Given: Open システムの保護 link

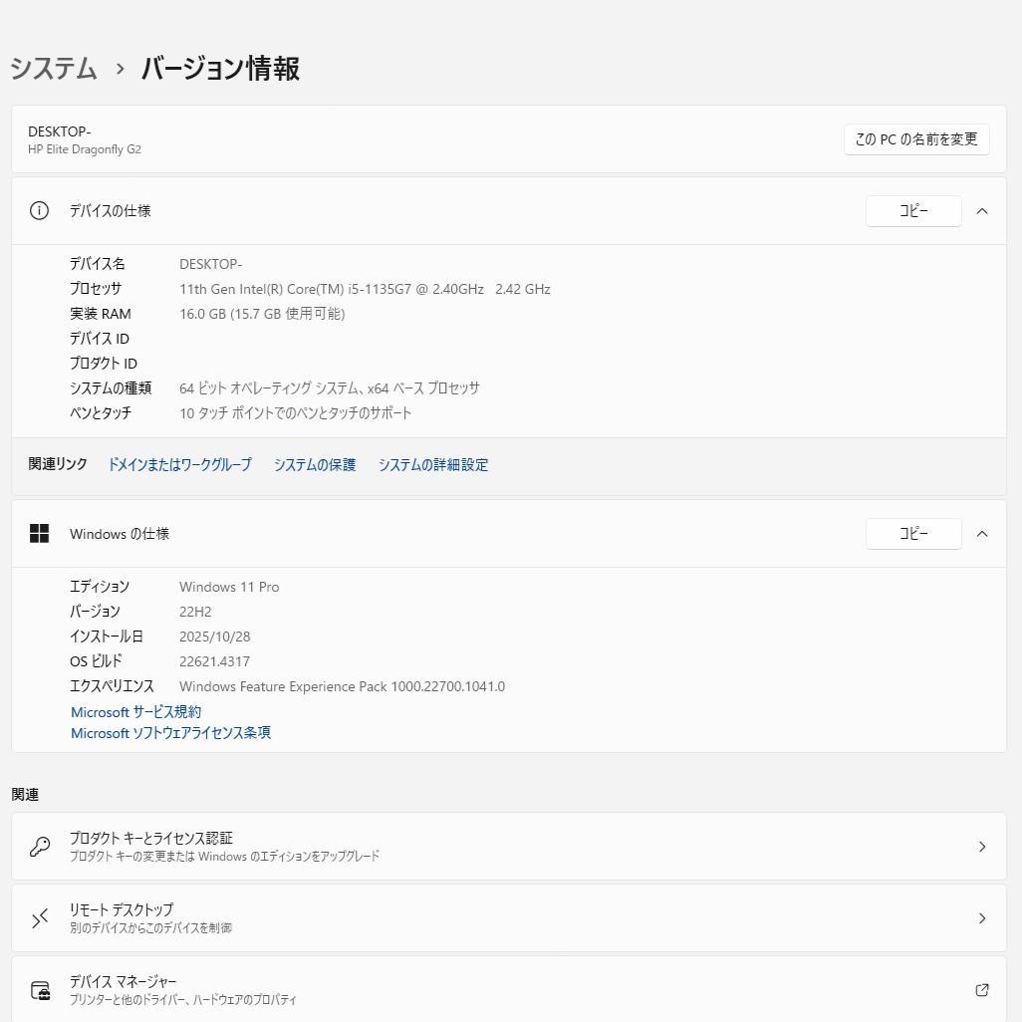Looking at the screenshot, I should (314, 464).
